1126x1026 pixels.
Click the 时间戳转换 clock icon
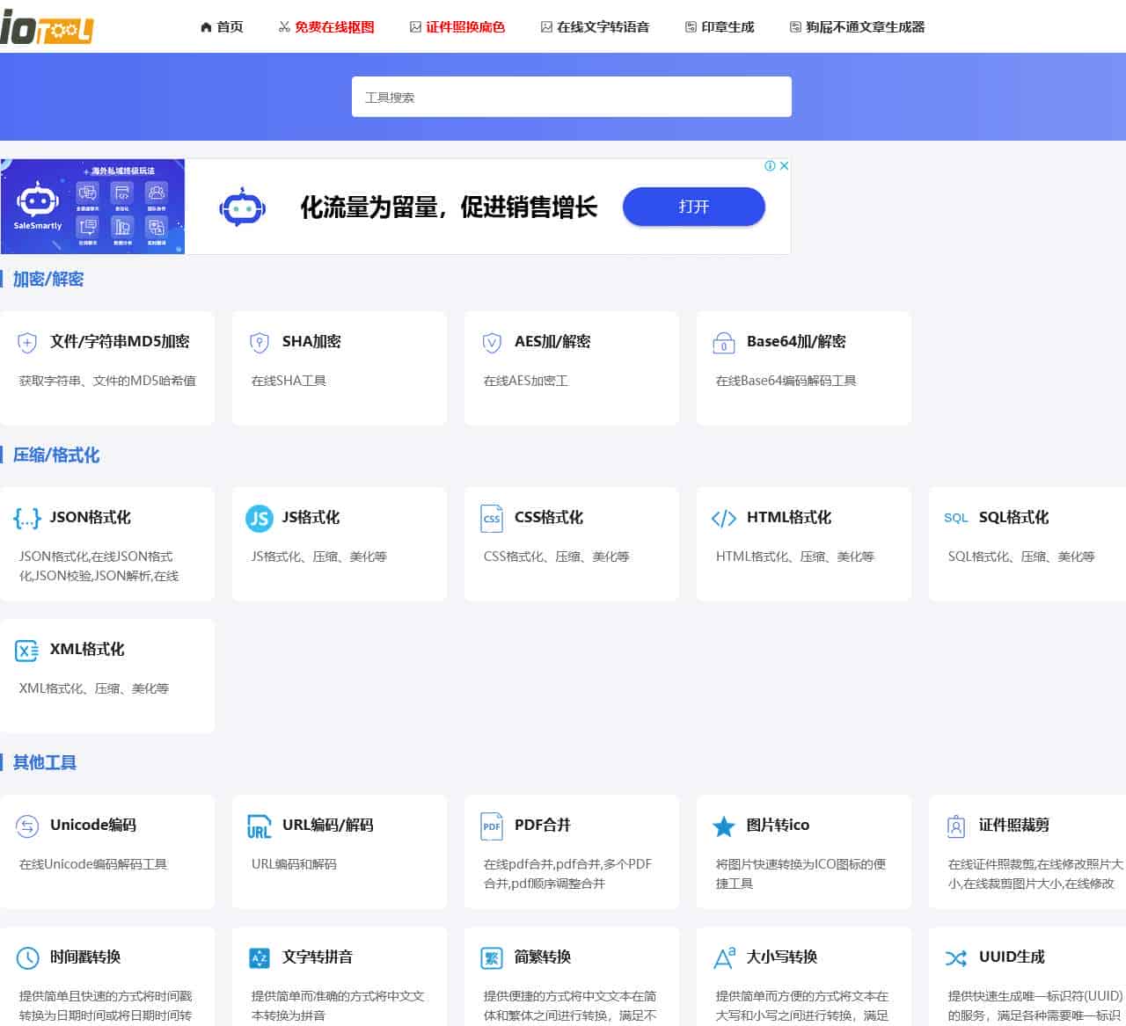(27, 957)
